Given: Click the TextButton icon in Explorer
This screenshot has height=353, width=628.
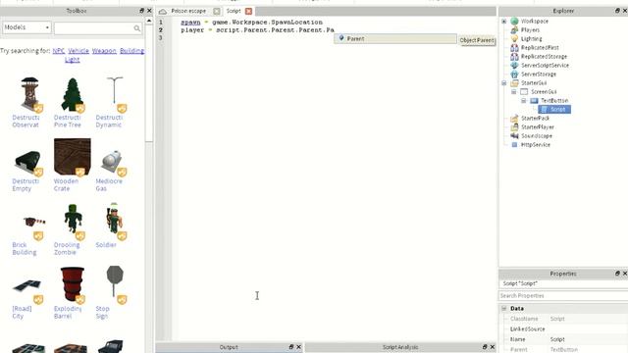Looking at the screenshot, I should pyautogui.click(x=534, y=100).
